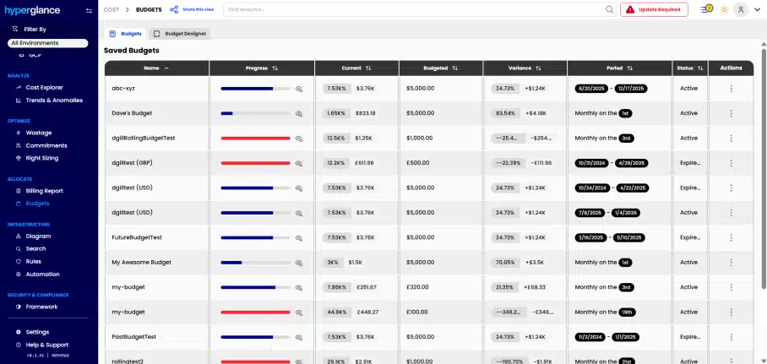Inspect abc-xyz budget progress magnifier icon
Image resolution: width=767 pixels, height=364 pixels.
click(x=299, y=88)
